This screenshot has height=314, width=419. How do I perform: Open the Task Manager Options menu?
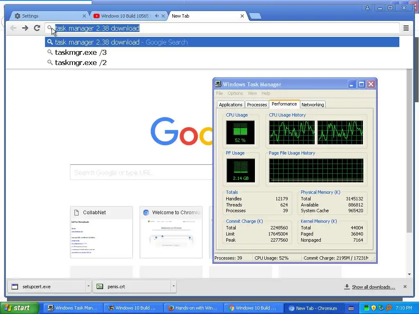(235, 93)
